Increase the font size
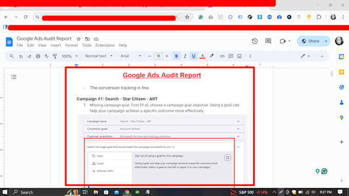This screenshot has height=196, width=349. 167,56
